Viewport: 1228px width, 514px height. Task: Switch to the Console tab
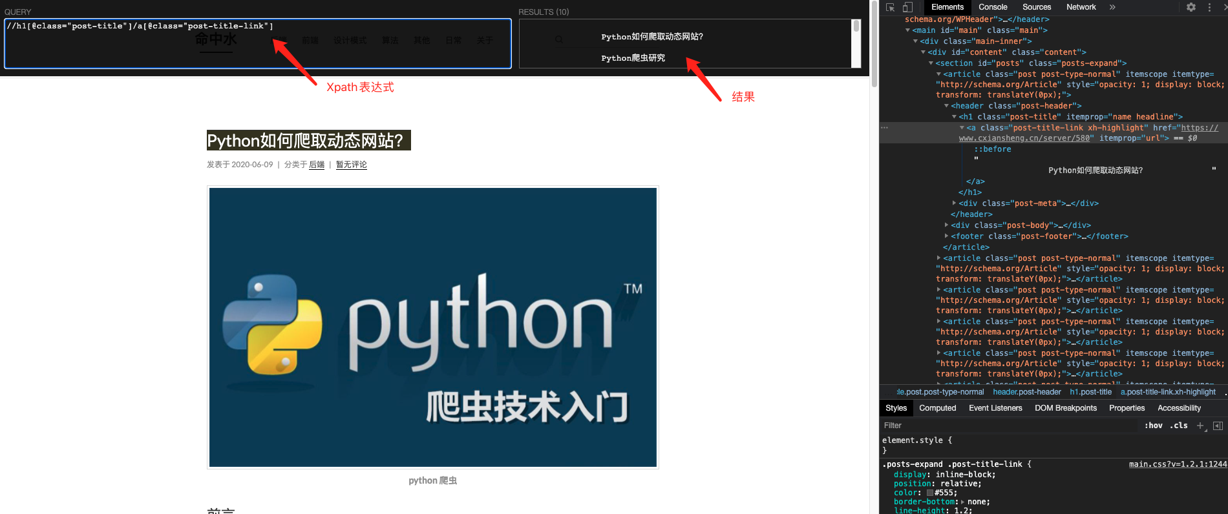993,7
